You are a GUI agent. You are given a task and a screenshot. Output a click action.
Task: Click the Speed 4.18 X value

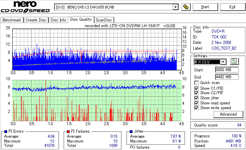click(236, 146)
